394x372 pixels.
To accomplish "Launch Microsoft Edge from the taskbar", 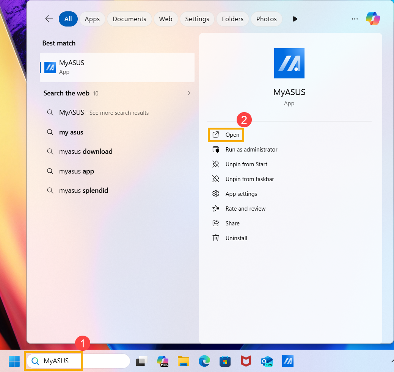I will click(x=204, y=361).
